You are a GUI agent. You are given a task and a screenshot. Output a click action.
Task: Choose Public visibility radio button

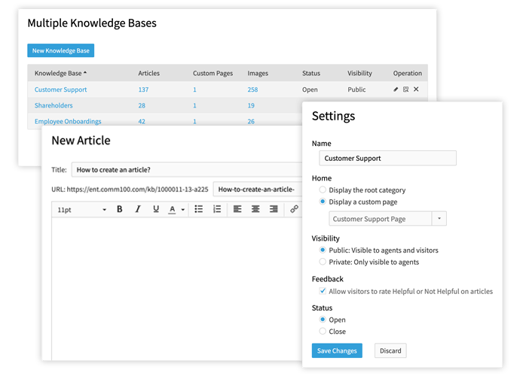pyautogui.click(x=323, y=250)
